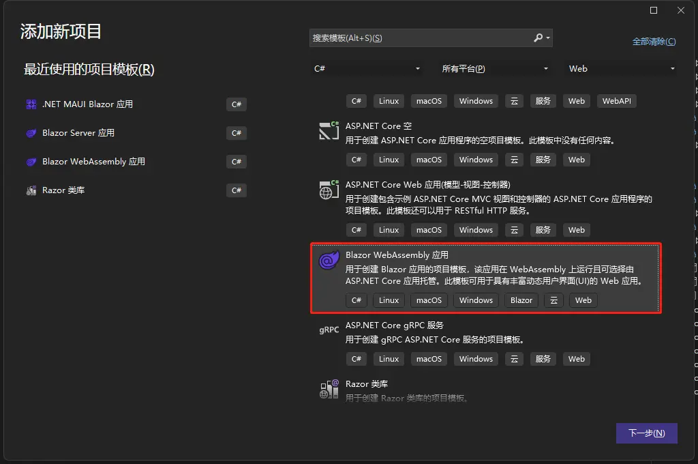Click the 全部清除 clear all link
The image size is (698, 464).
(654, 42)
